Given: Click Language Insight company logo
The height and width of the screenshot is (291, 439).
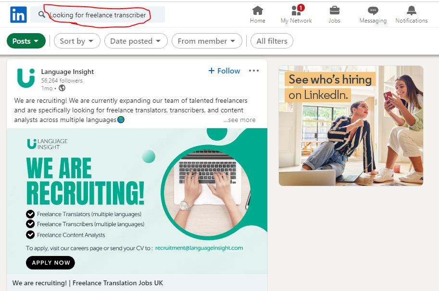Looking at the screenshot, I should click(26, 78).
